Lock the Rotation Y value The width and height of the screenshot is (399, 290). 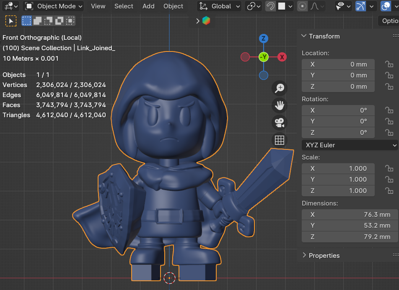(389, 121)
